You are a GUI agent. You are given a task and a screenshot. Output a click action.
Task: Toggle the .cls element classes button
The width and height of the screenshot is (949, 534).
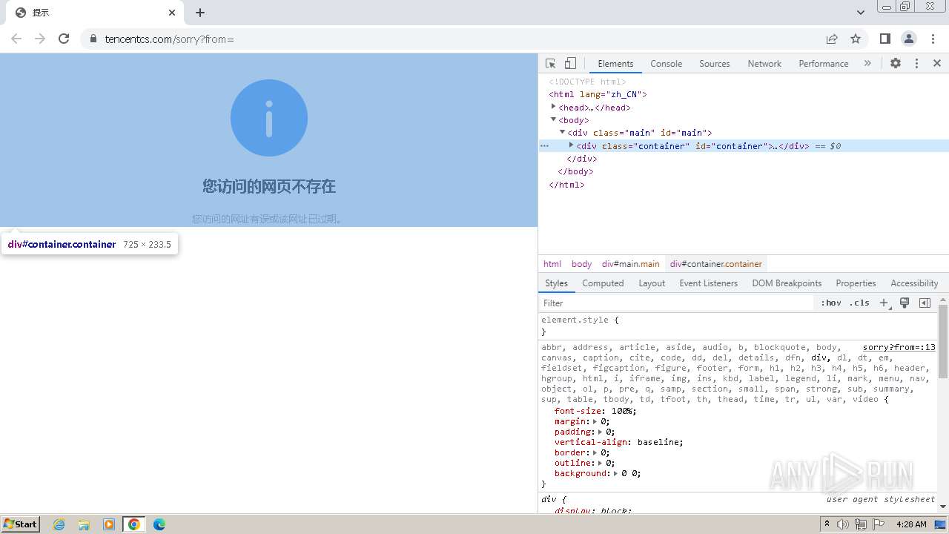click(x=859, y=303)
